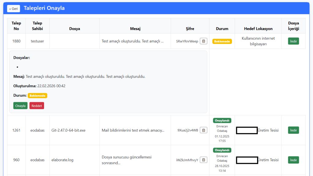
Task: Copy the SRwYRnrWeep password to clipboard
Action: [x=203, y=41]
